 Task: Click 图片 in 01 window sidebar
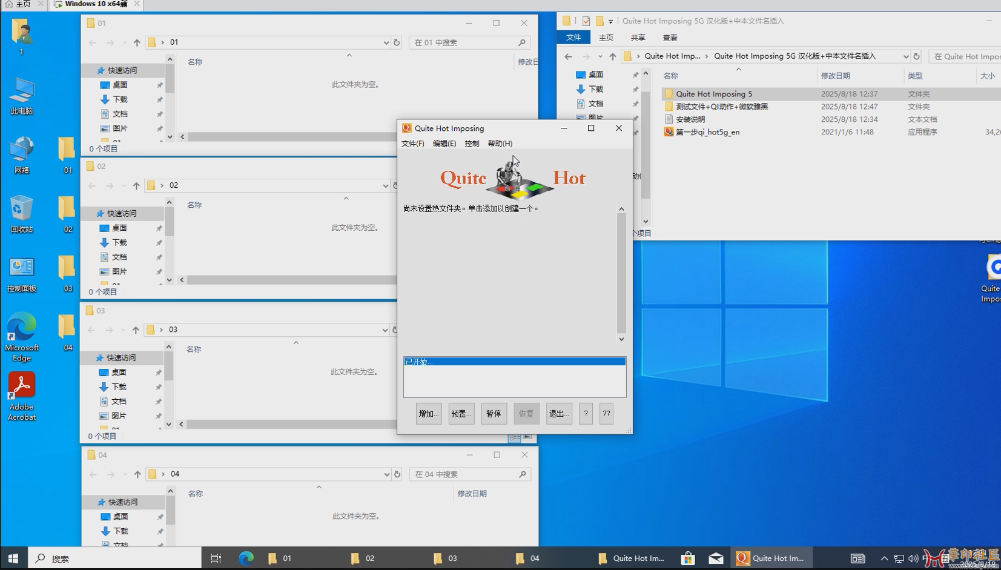(120, 128)
